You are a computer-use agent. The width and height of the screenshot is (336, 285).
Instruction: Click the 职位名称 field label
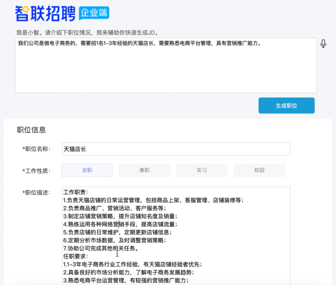(37, 149)
